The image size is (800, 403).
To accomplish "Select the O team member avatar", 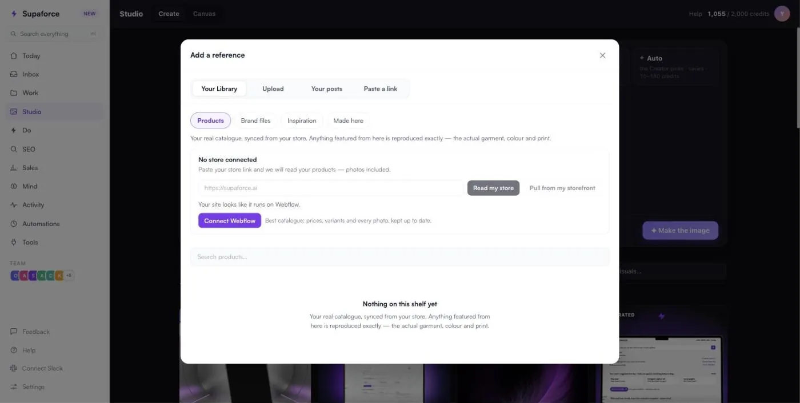I will click(x=15, y=276).
